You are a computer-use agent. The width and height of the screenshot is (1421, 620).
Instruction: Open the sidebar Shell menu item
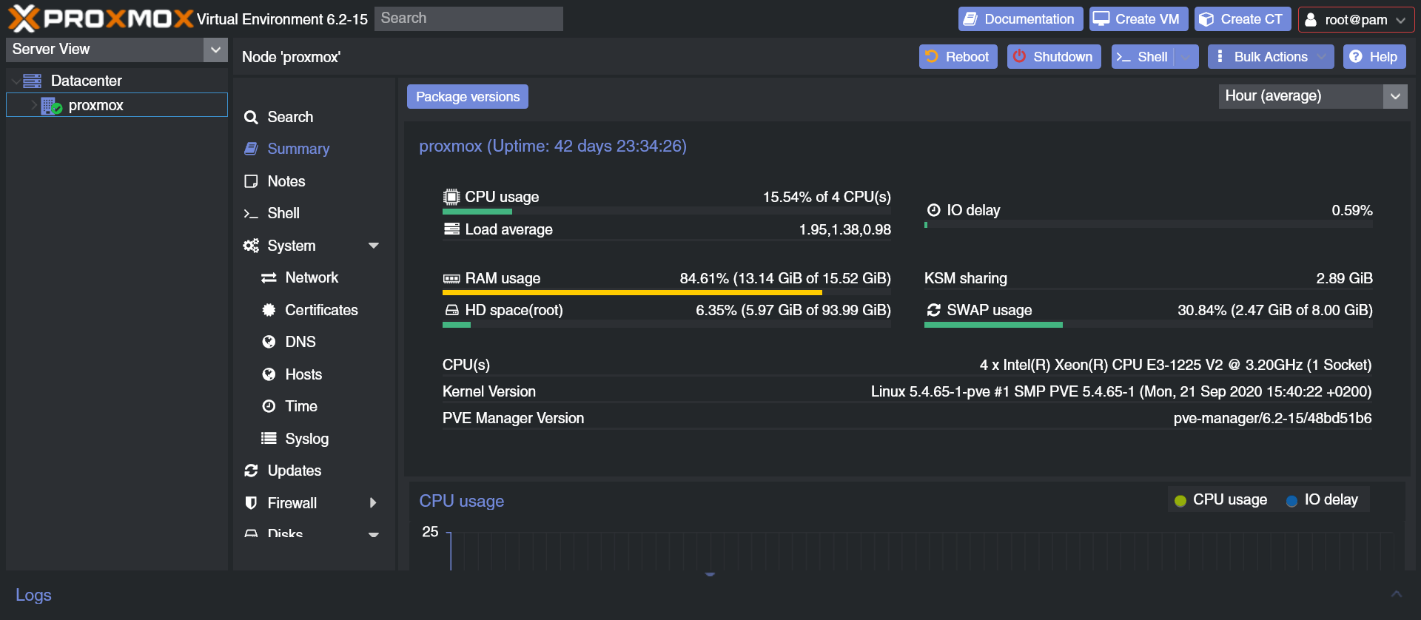click(315, 213)
